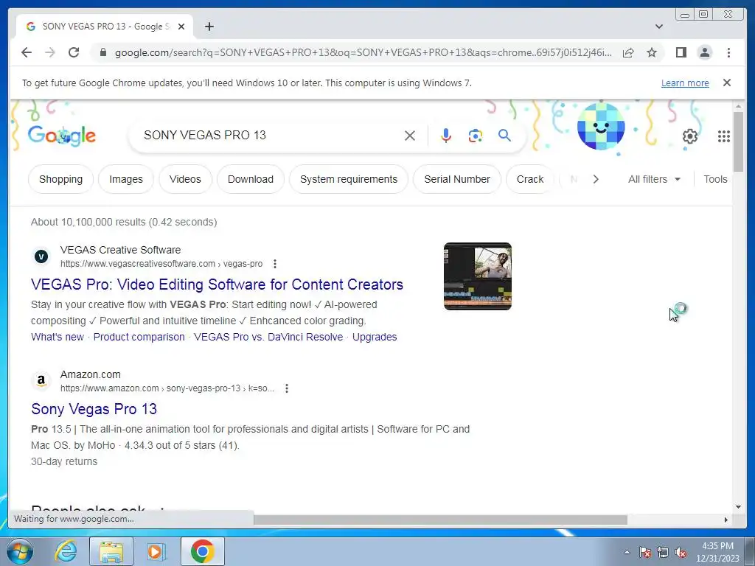Open the All filters dropdown

[x=654, y=179]
